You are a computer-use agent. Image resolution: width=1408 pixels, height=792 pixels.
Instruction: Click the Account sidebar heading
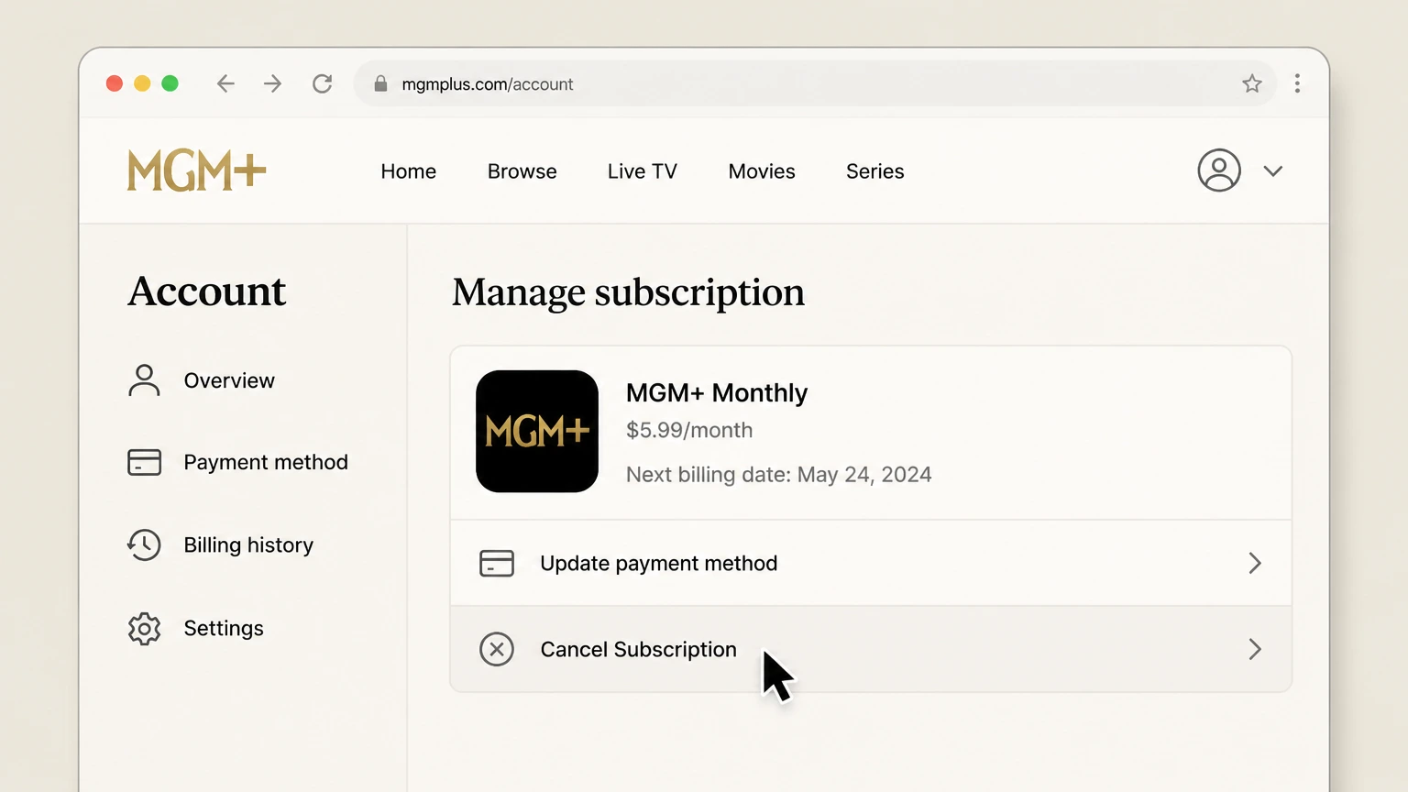click(x=207, y=291)
